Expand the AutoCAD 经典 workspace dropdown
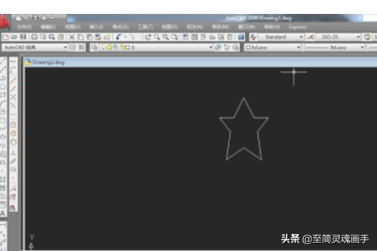This screenshot has width=377, height=251. (x=66, y=47)
